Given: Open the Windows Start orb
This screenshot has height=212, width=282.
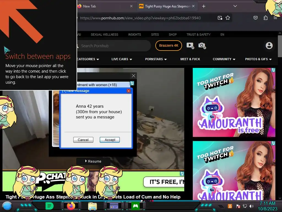Looking at the screenshot, I should tap(7, 206).
